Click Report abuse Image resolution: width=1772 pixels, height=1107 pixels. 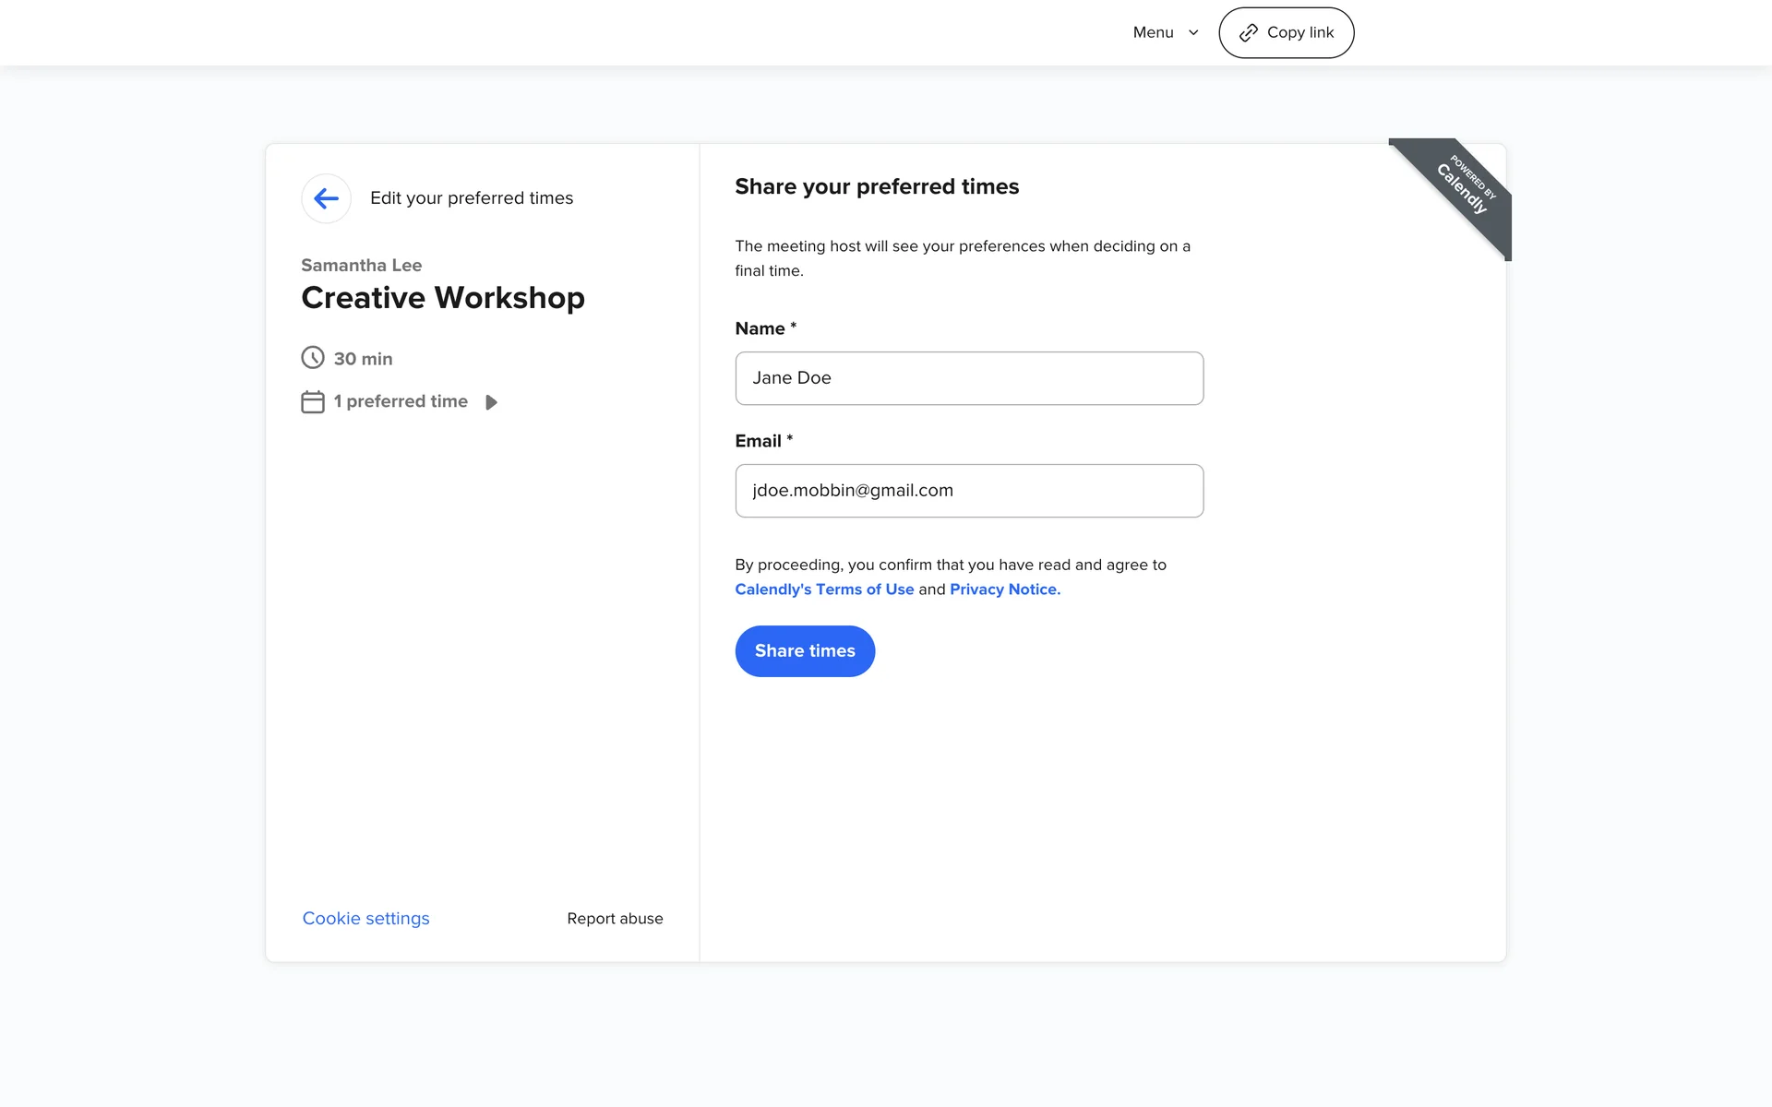615,919
